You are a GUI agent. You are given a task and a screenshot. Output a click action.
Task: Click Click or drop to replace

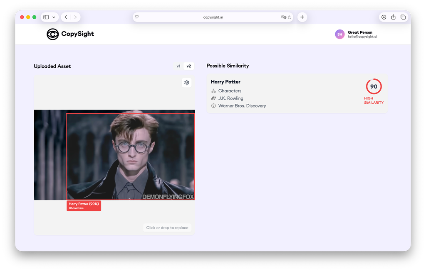point(167,228)
